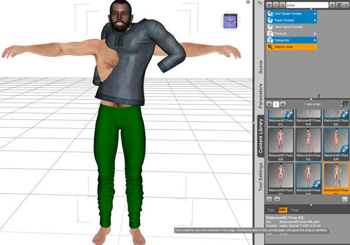Click the search field containing 'pose'
350x245 pixels.
307,5
